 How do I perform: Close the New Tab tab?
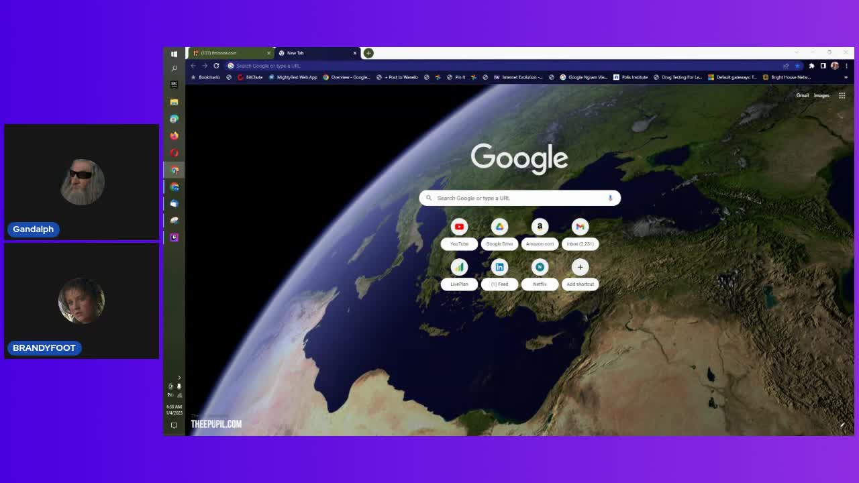355,53
